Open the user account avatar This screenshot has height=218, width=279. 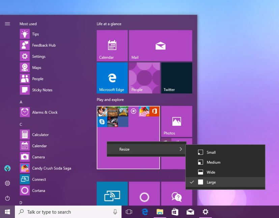pos(7,168)
